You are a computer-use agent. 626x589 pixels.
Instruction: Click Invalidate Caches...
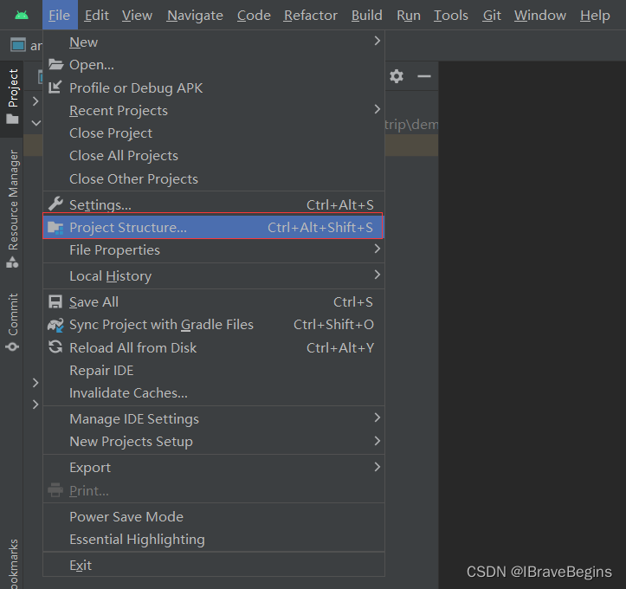point(214,393)
